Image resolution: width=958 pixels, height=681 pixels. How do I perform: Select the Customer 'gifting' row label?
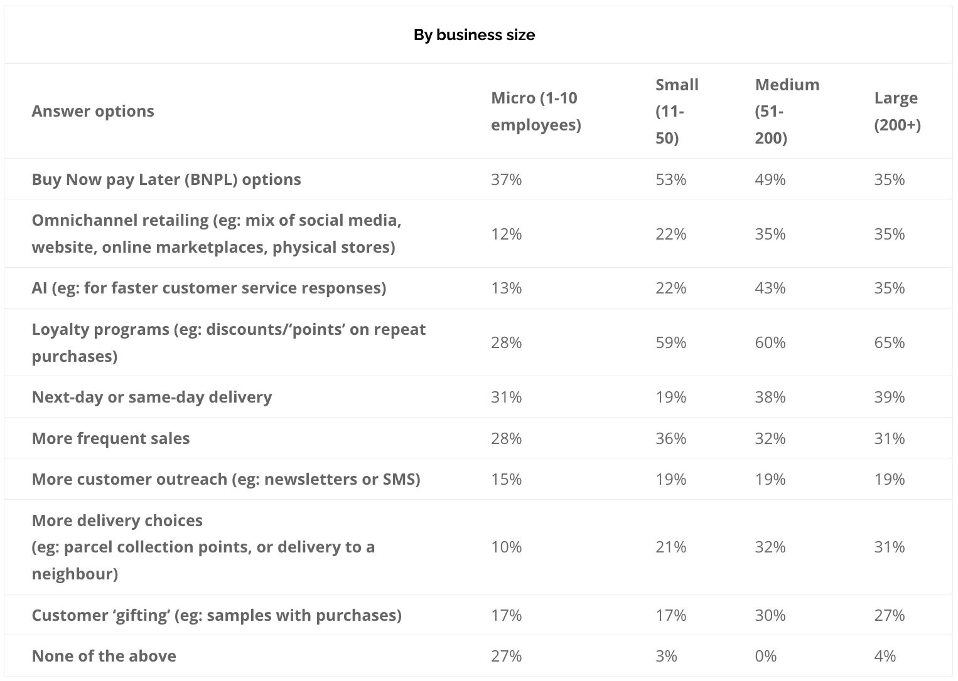[217, 615]
